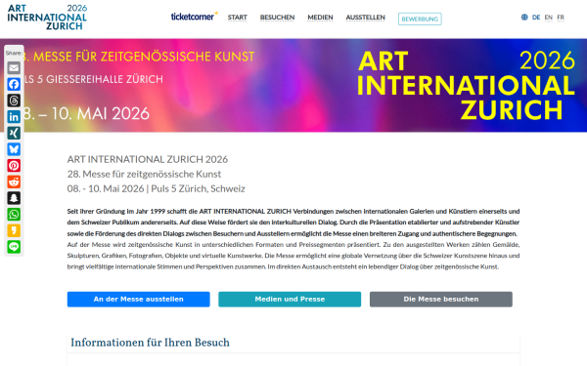
Task: Share on Facebook
Action: pyautogui.click(x=14, y=84)
